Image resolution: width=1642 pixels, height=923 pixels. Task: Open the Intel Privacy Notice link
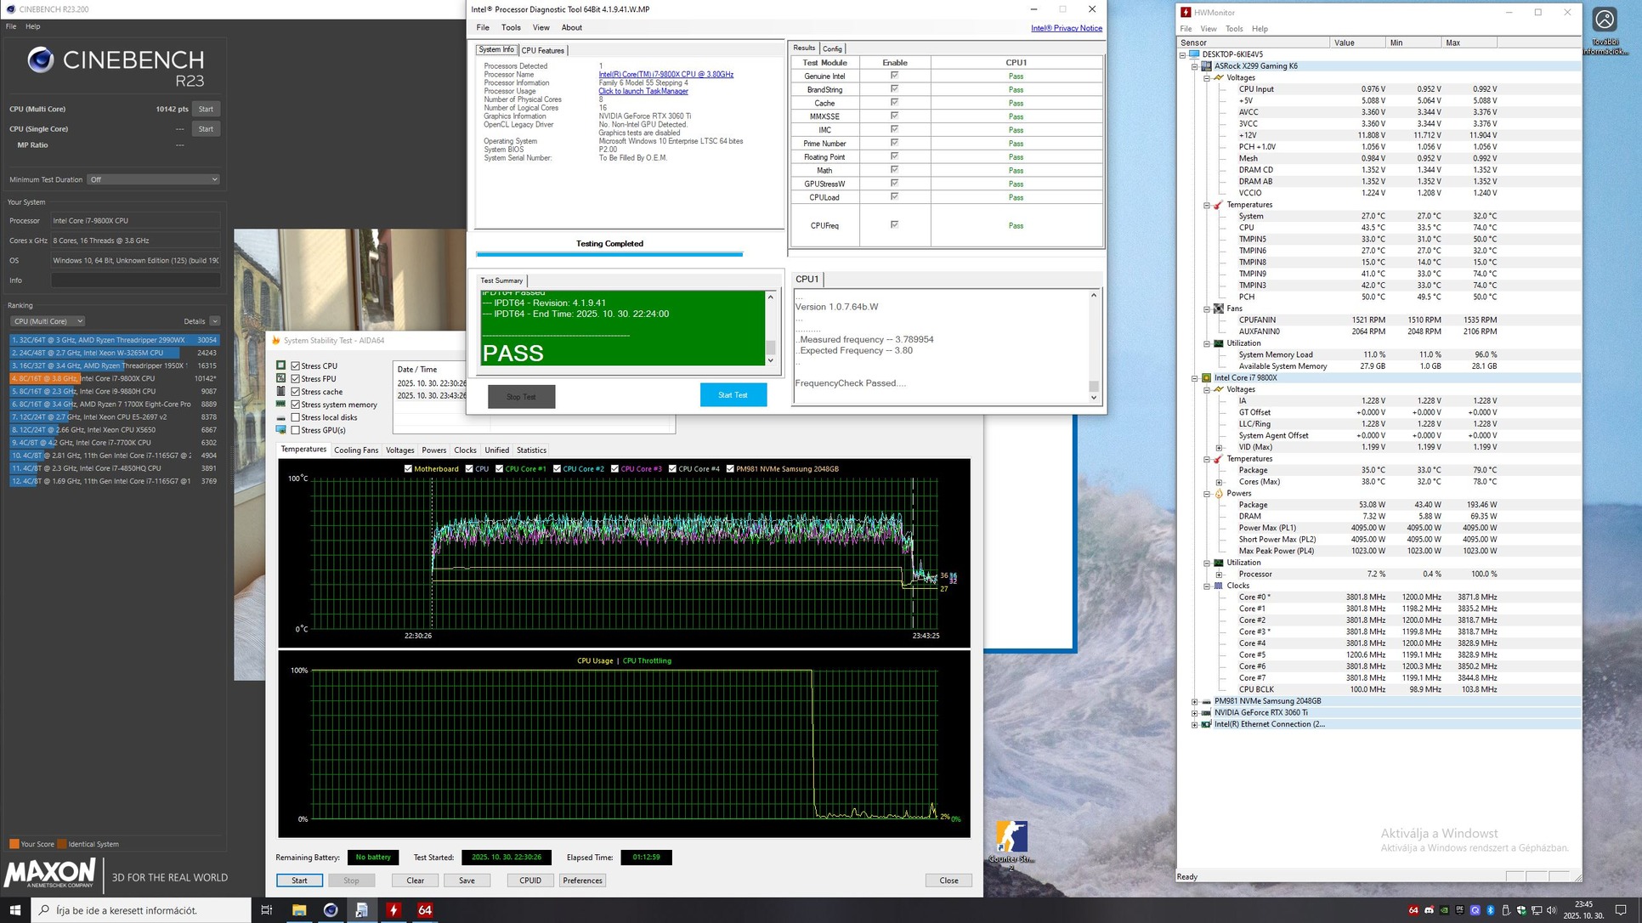pyautogui.click(x=1066, y=28)
